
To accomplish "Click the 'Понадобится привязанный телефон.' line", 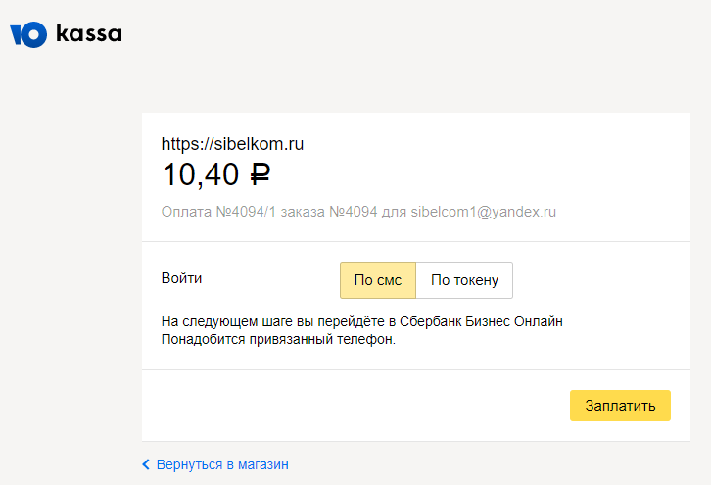I will coord(278,339).
